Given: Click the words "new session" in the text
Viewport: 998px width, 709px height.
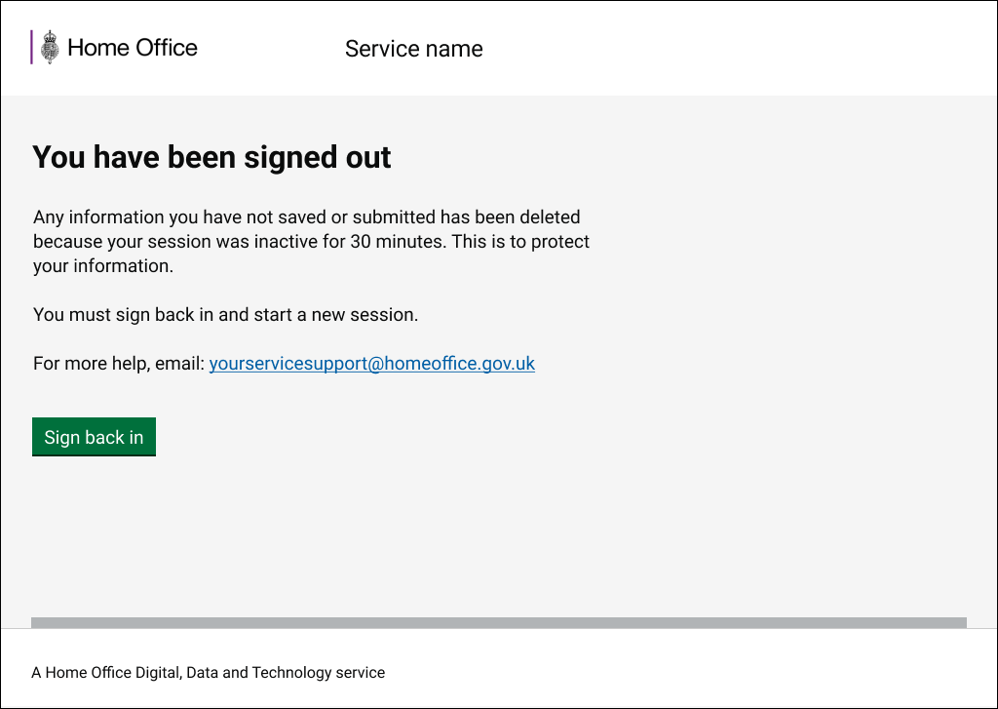Looking at the screenshot, I should coord(369,315).
